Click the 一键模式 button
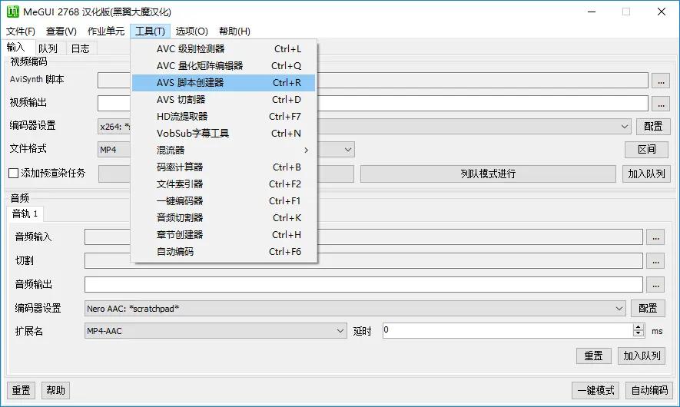680x407 pixels. pos(595,391)
